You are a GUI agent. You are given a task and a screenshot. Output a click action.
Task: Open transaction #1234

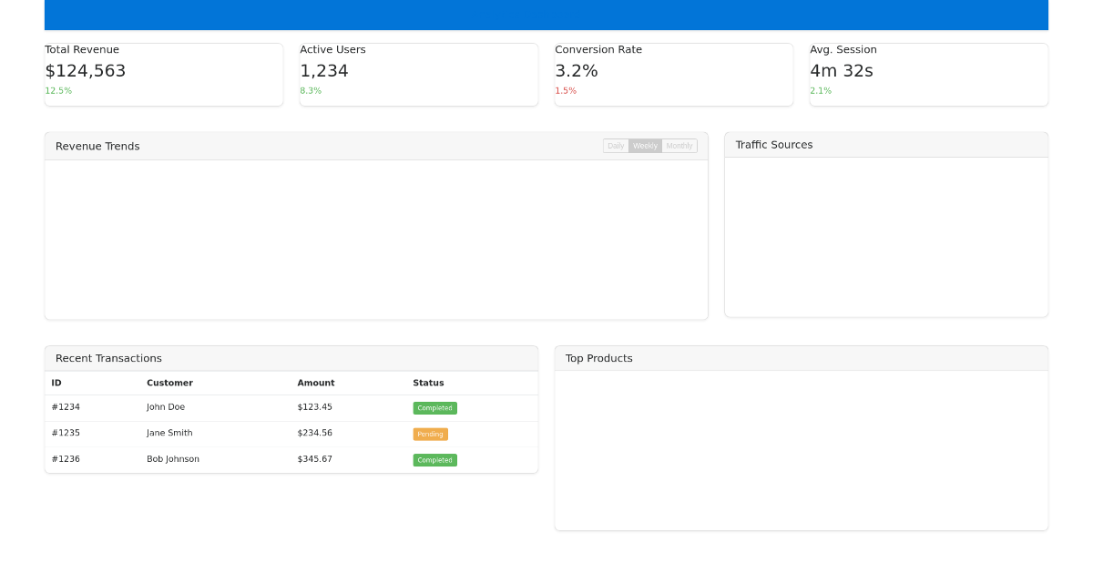coord(65,407)
